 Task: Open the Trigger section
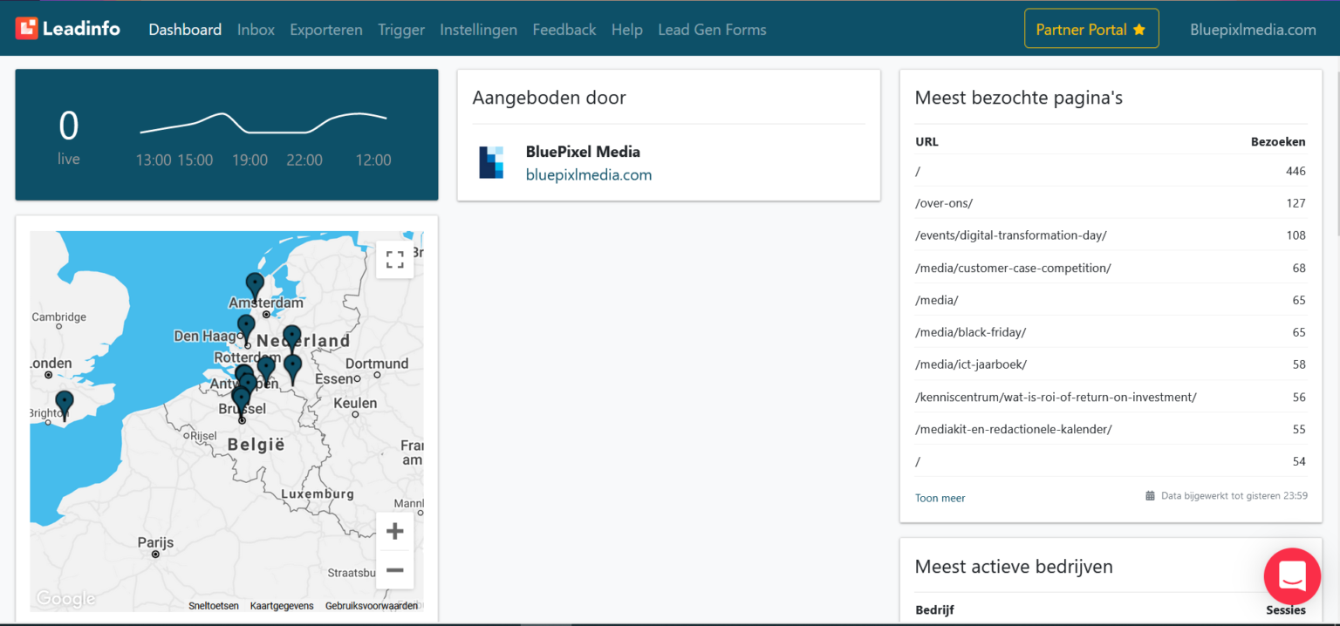pyautogui.click(x=401, y=30)
